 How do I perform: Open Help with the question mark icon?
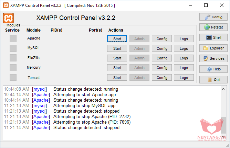pyautogui.click(x=213, y=69)
